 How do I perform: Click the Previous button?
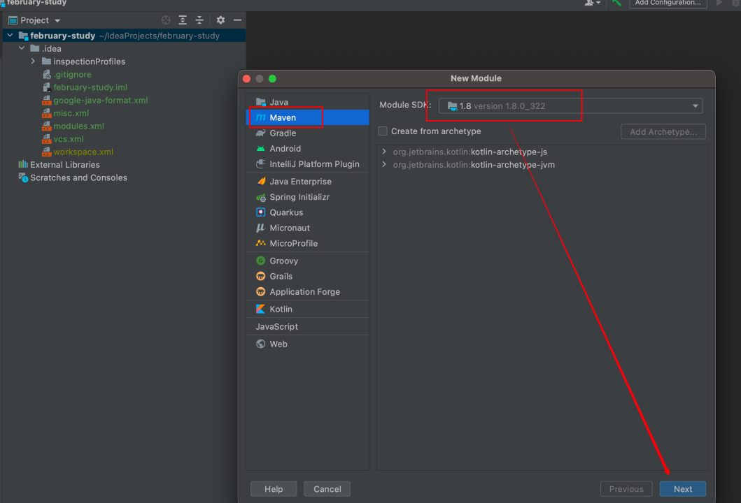tap(626, 489)
